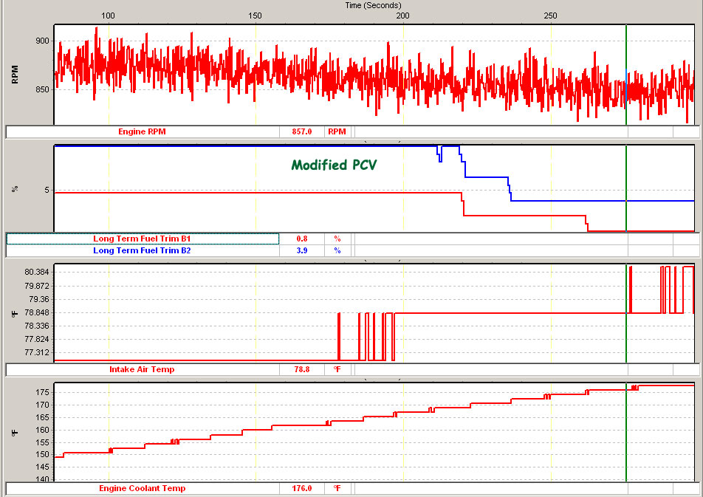
Task: Click the Engine Coolant Temp legend label
Action: tap(142, 488)
